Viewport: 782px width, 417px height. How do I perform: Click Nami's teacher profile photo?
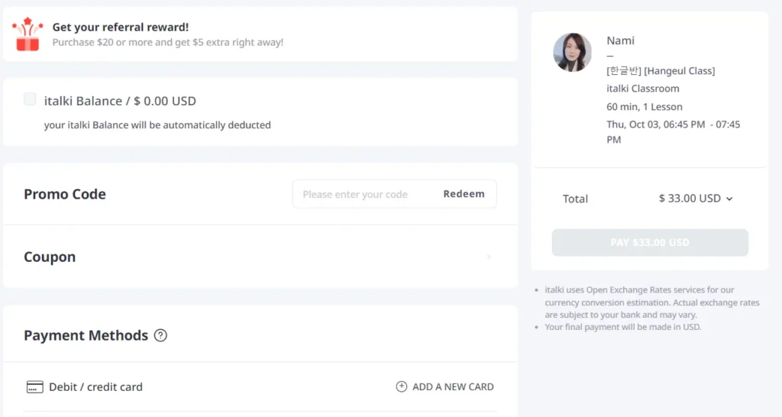(x=572, y=53)
